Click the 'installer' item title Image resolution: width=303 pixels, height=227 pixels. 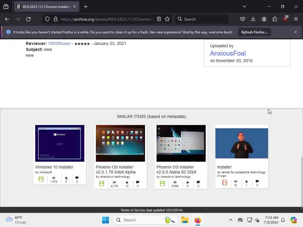[x=224, y=167]
